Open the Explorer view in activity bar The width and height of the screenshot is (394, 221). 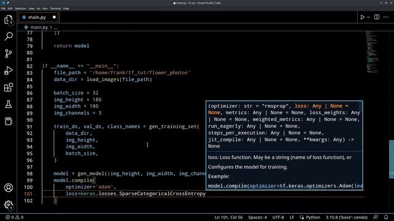9,20
